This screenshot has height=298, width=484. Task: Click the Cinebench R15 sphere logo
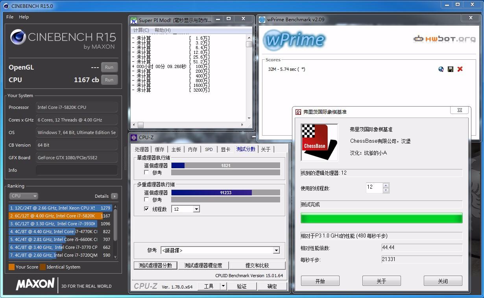18,37
